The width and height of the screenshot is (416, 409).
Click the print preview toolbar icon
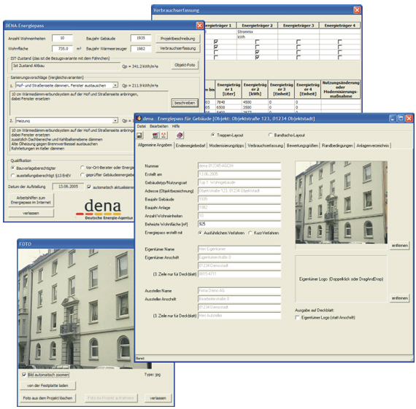pyautogui.click(x=155, y=136)
